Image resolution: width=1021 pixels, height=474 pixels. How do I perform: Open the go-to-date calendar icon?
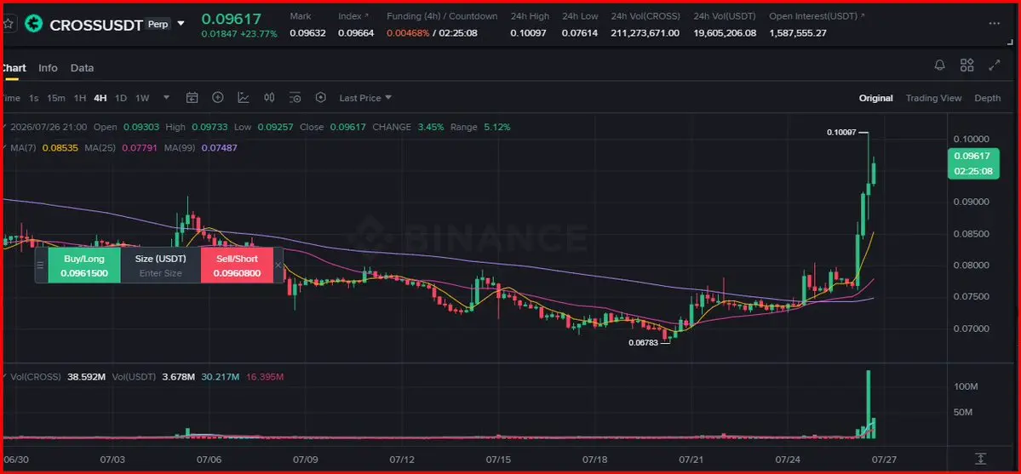[x=192, y=98]
